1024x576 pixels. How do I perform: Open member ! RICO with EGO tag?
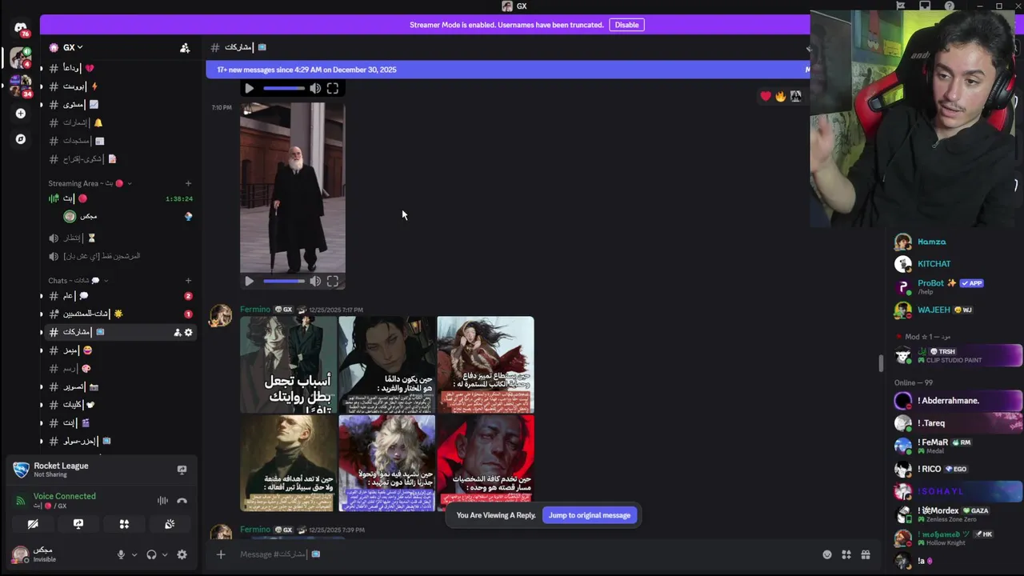tap(958, 470)
